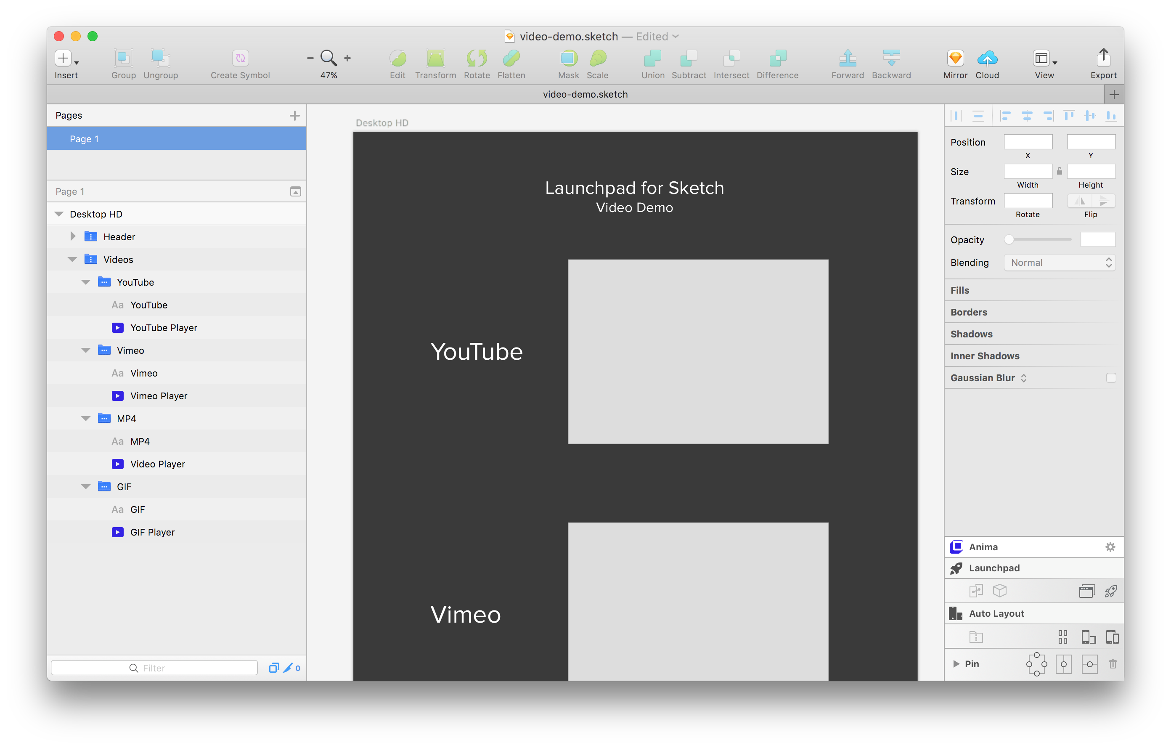Click the Mirror toolbar icon
This screenshot has height=748, width=1171.
[x=955, y=58]
